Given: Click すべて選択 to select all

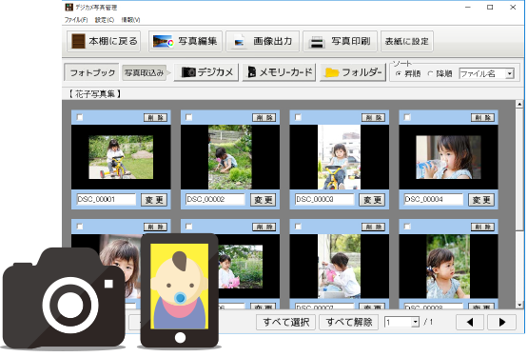Looking at the screenshot, I should pyautogui.click(x=285, y=322).
